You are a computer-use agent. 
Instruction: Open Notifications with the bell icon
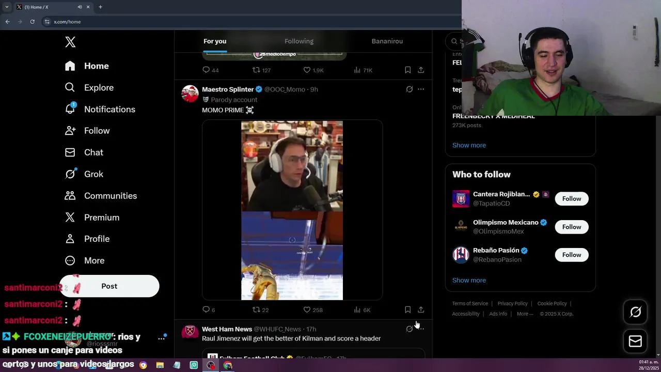(100, 110)
